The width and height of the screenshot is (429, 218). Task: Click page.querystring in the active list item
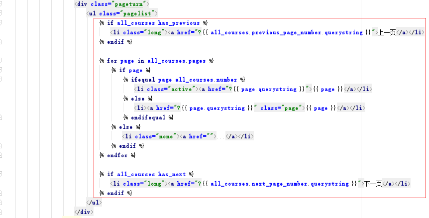tap(269, 89)
